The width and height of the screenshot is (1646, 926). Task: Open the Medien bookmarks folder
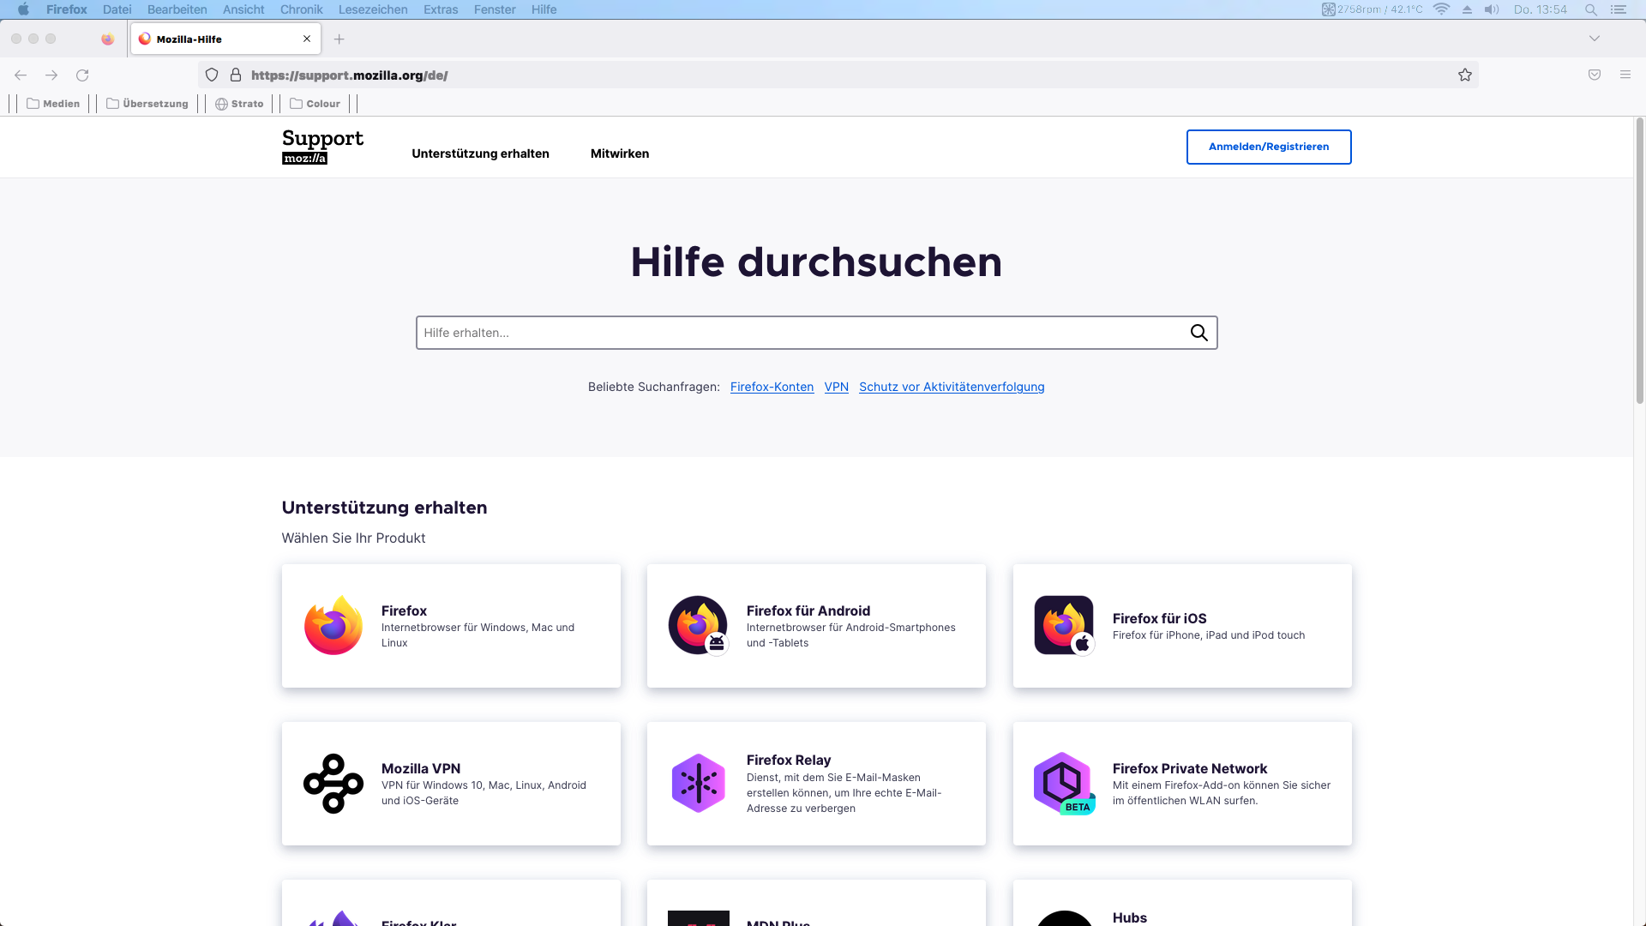point(53,104)
